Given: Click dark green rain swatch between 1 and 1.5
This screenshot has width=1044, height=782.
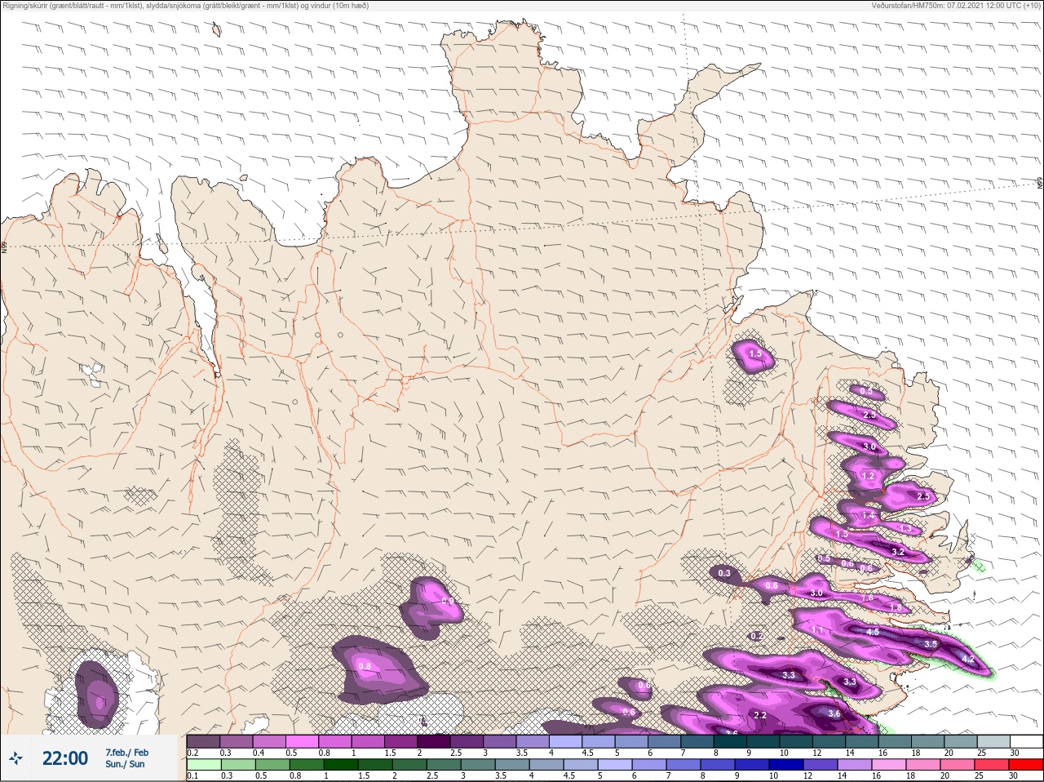Looking at the screenshot, I should (x=340, y=765).
